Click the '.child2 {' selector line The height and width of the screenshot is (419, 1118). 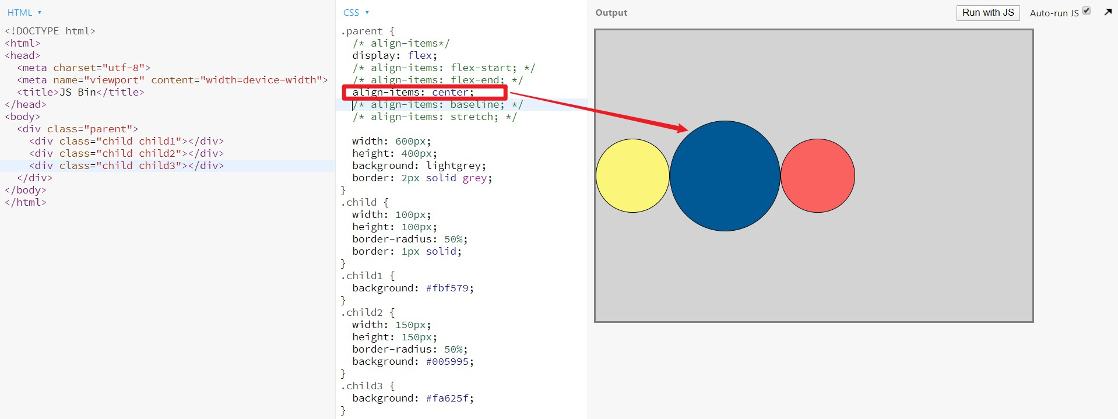(x=367, y=312)
